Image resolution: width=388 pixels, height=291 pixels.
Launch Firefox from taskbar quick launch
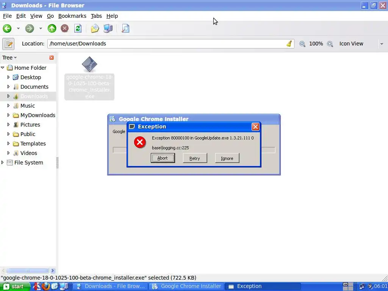(45, 286)
